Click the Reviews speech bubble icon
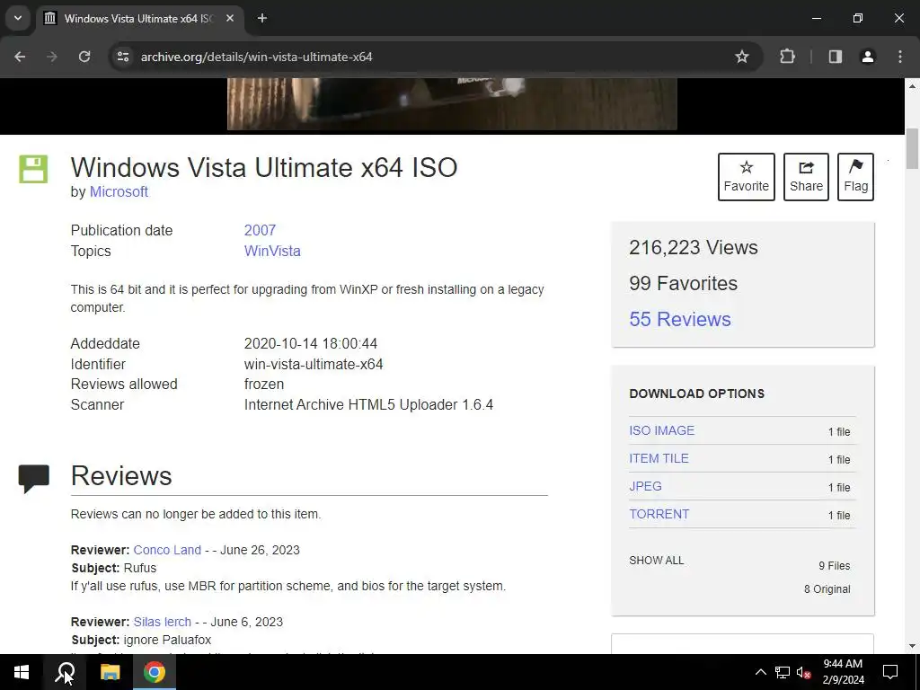The height and width of the screenshot is (690, 920). (x=33, y=478)
